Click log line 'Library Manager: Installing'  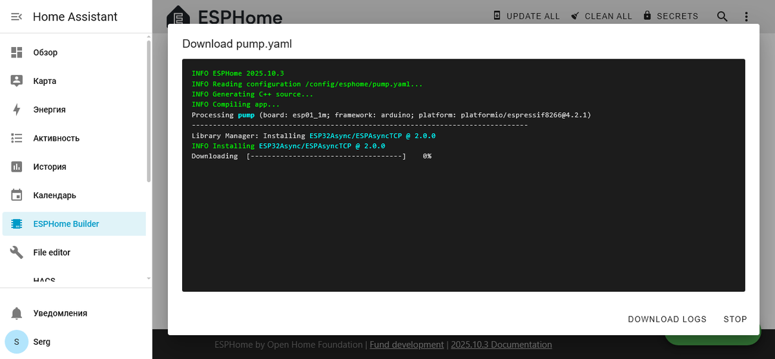pos(313,136)
